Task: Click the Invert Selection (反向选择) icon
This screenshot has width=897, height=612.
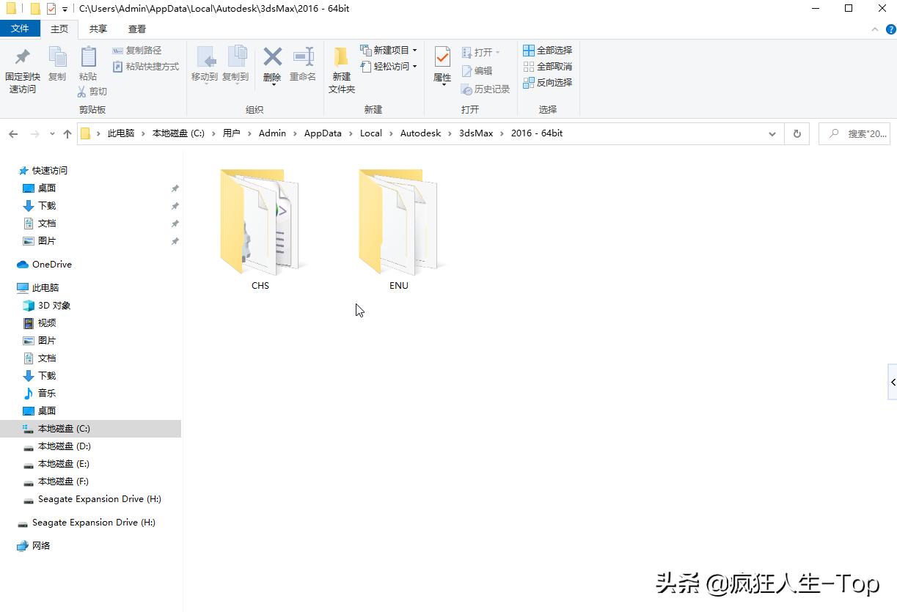Action: tap(548, 81)
